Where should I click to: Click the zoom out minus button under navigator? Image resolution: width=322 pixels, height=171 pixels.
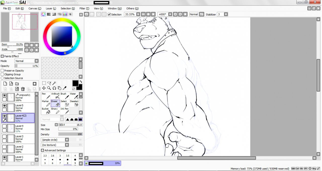[27, 45]
